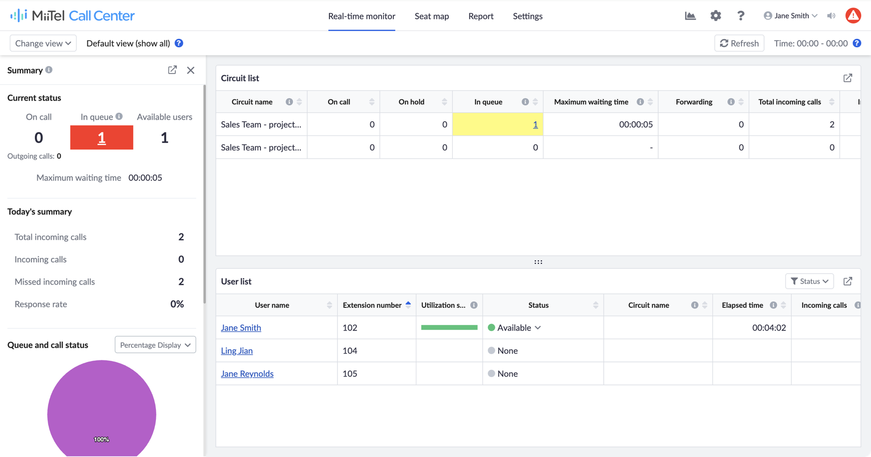
Task: Open the Status filter dropdown
Action: pyautogui.click(x=809, y=281)
